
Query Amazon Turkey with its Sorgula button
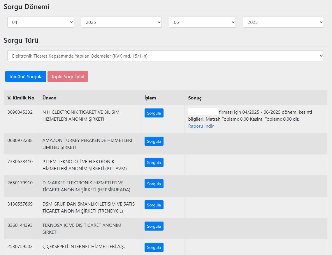(x=154, y=141)
